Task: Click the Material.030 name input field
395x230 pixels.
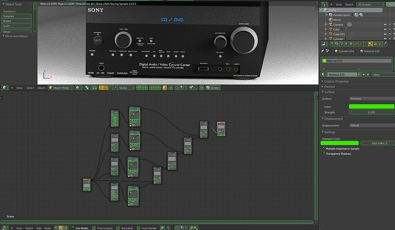Action: click(x=342, y=75)
